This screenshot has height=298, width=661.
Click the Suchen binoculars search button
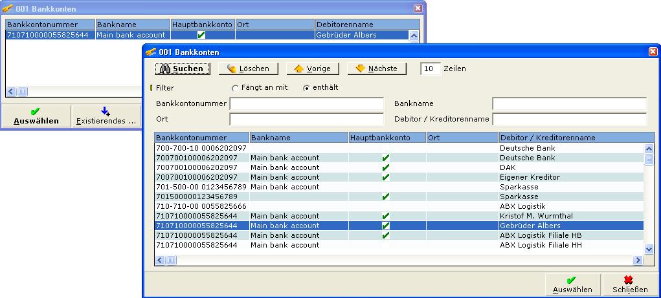(x=179, y=69)
